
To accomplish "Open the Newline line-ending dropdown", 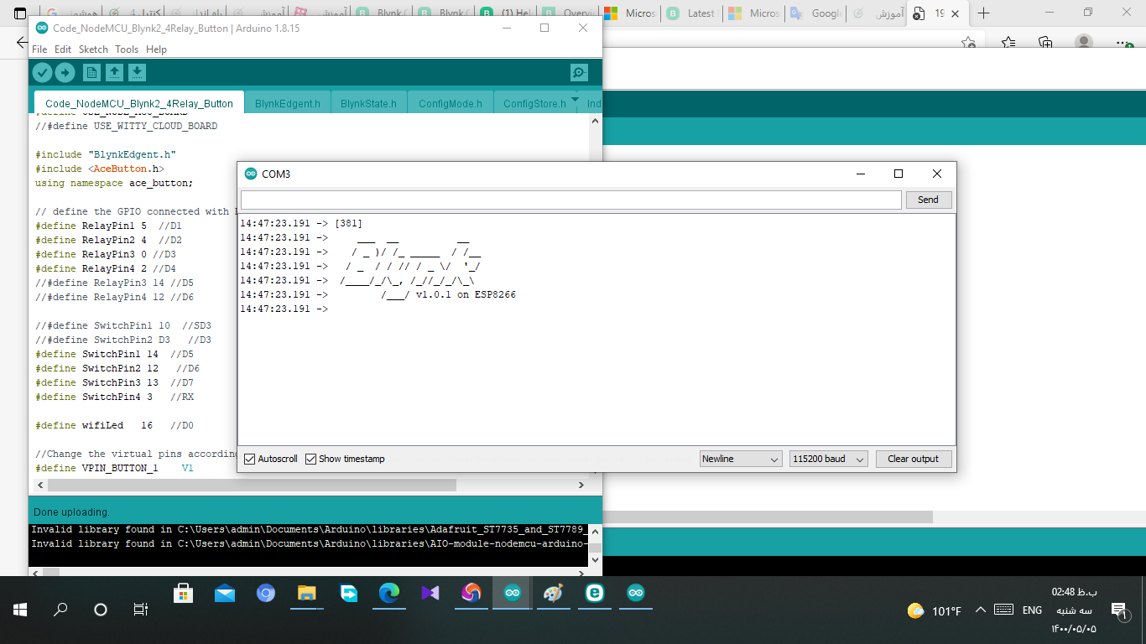I will click(741, 459).
